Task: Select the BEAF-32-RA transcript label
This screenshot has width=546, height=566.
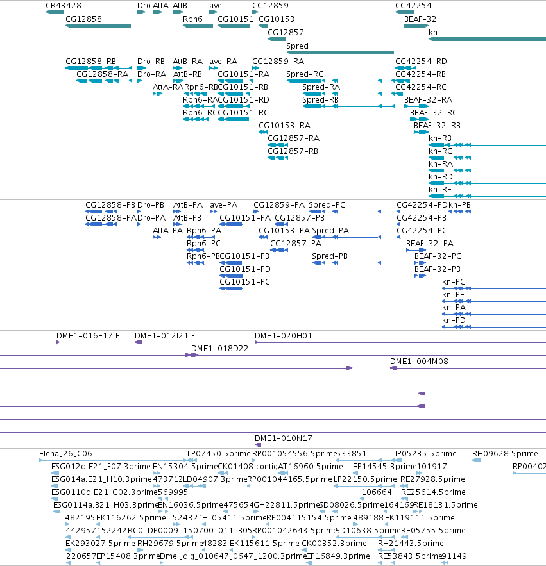Action: [428, 100]
